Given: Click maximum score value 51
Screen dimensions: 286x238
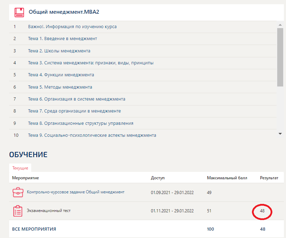Looking at the screenshot, I should 209,211.
